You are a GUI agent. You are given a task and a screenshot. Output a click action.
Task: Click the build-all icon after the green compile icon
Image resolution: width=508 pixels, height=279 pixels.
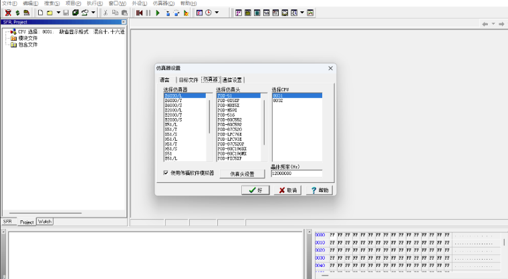pos(27,13)
